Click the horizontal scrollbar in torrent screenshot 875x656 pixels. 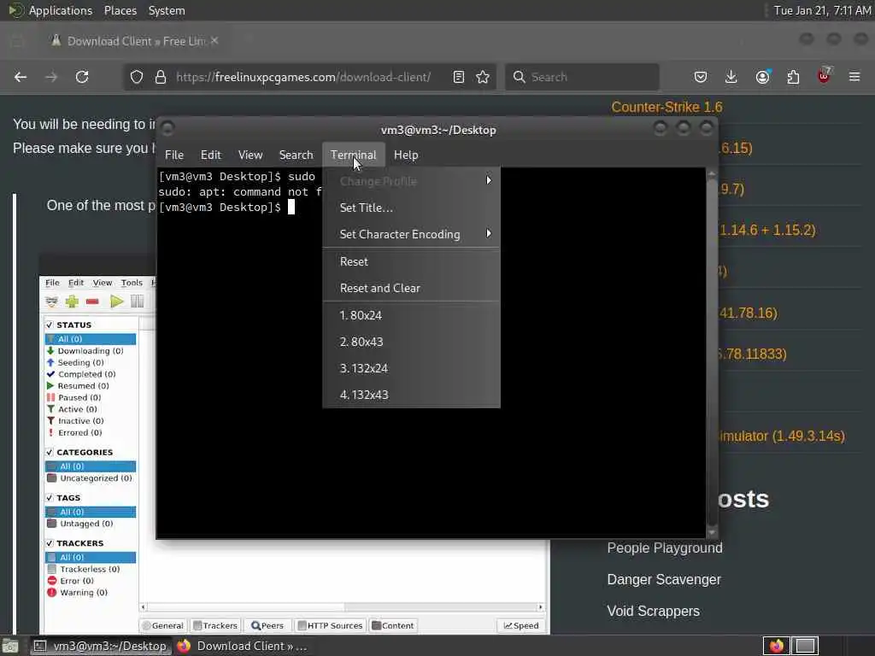(x=342, y=607)
